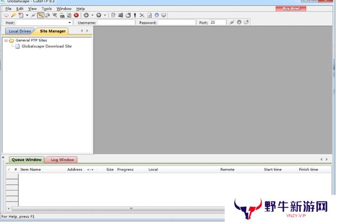Click the Username input field
The image size is (337, 223).
[116, 23]
